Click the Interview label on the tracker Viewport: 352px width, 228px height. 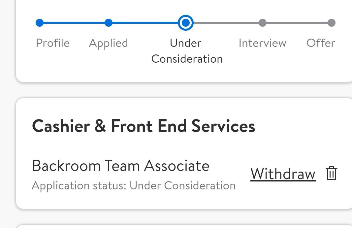(262, 43)
